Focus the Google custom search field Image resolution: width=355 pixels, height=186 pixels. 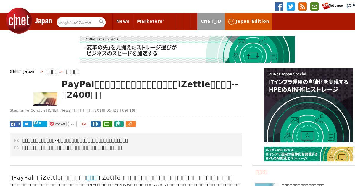point(78,22)
